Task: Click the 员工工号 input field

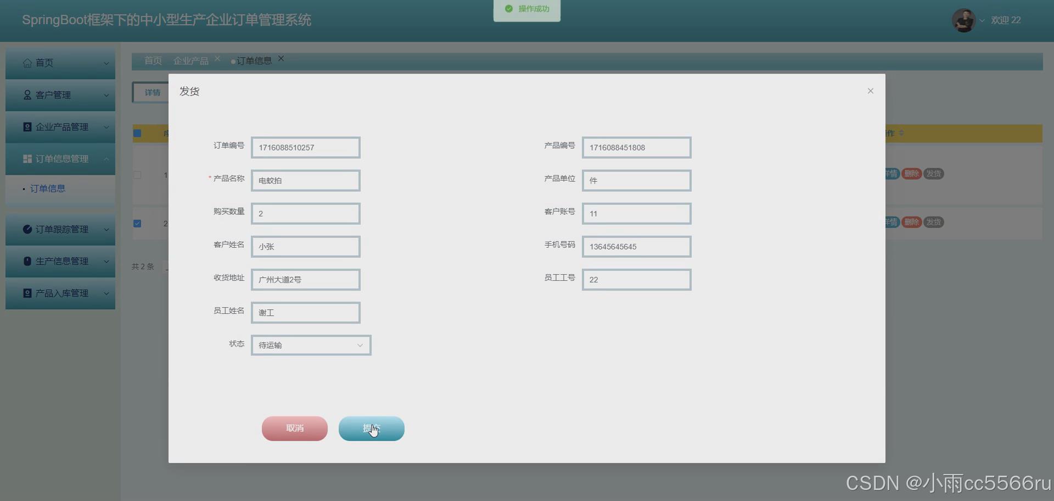Action: coord(637,280)
